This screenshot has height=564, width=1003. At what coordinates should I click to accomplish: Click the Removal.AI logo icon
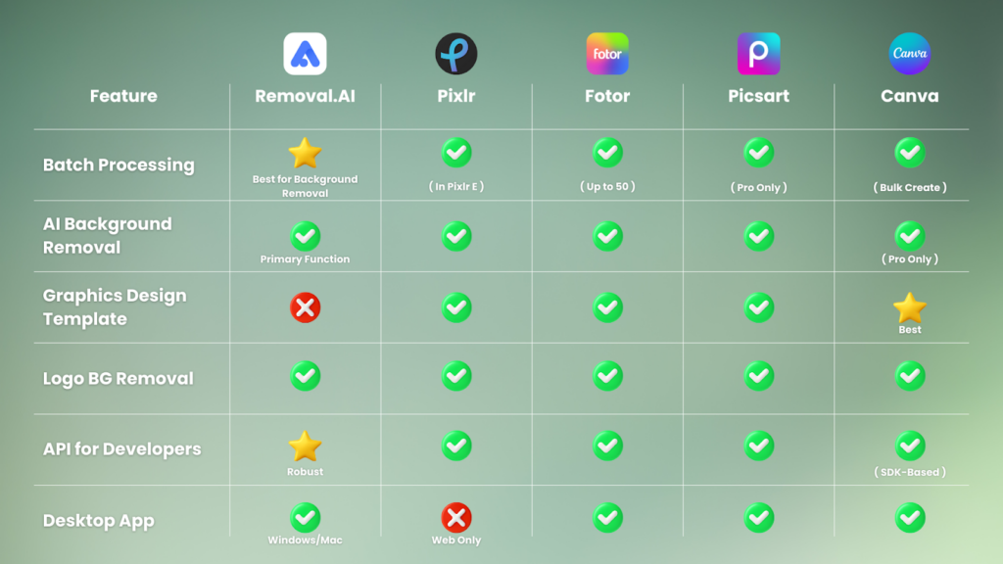coord(305,54)
